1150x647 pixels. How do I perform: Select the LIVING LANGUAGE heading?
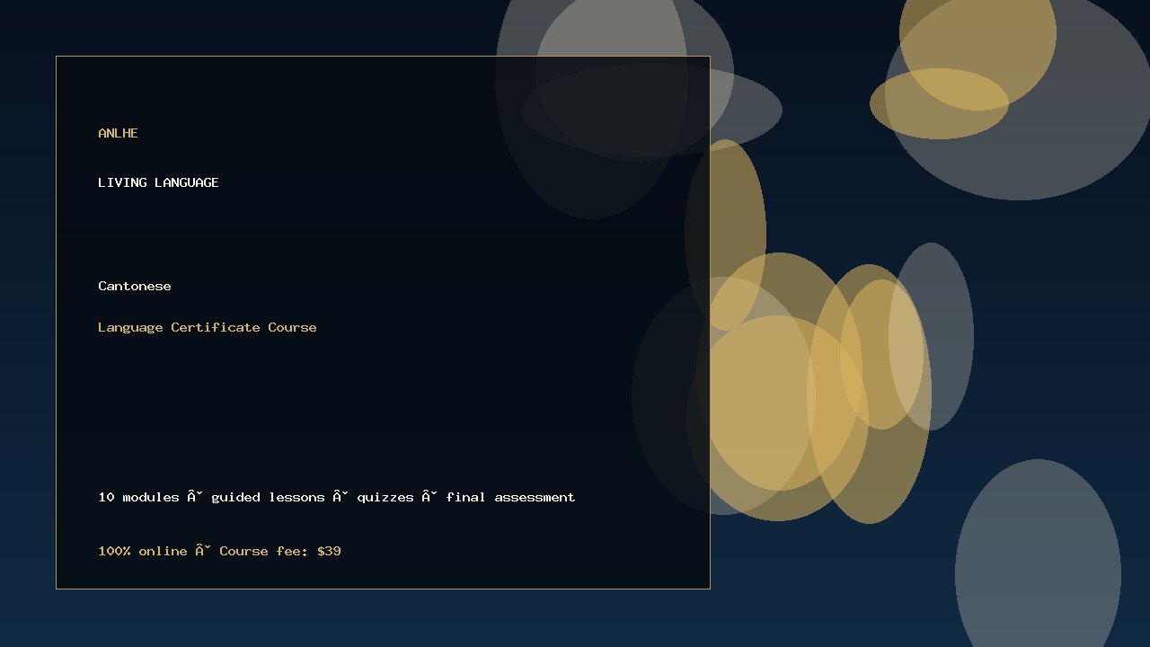pos(158,182)
